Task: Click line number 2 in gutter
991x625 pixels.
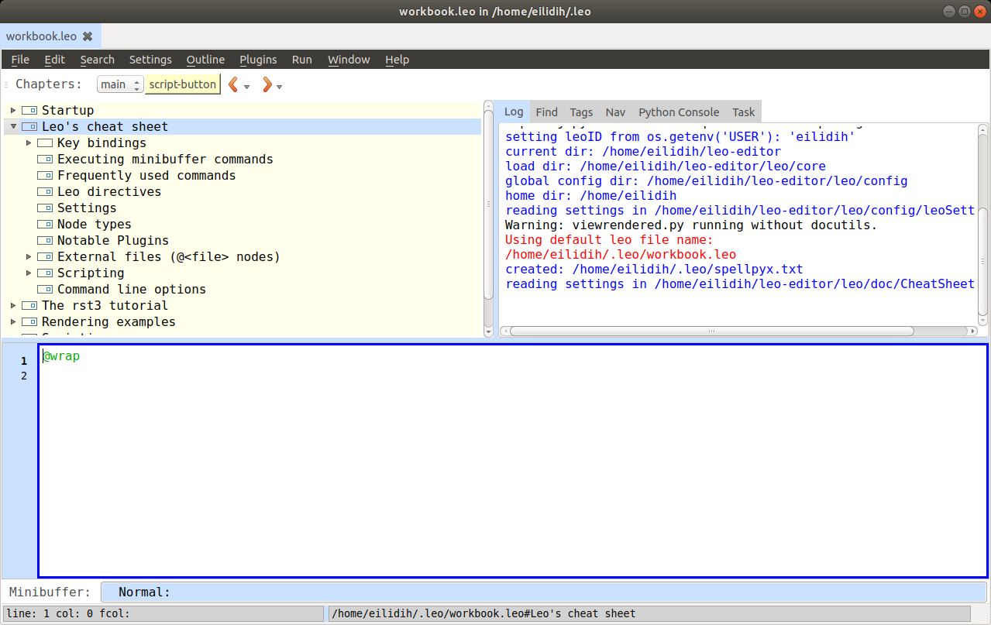Action: [24, 376]
